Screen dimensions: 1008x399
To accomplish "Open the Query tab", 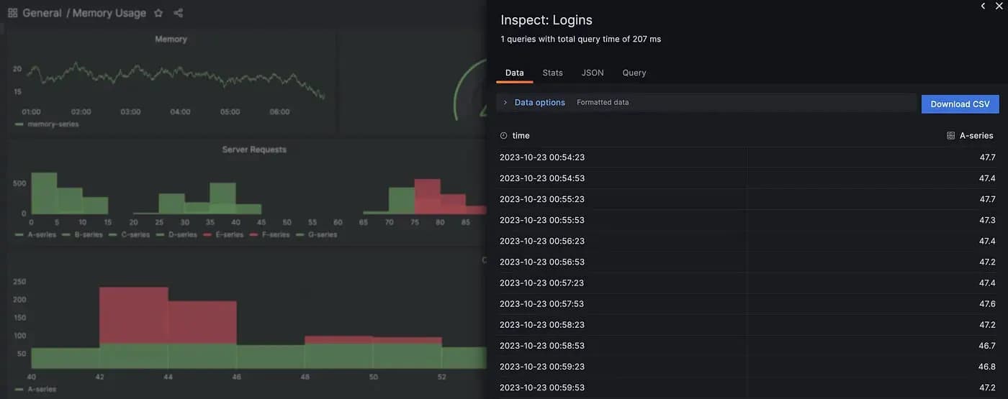I will click(634, 73).
